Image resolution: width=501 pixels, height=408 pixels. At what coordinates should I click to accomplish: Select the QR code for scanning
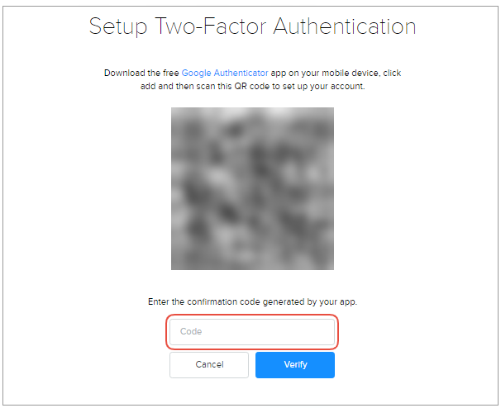pyautogui.click(x=252, y=188)
